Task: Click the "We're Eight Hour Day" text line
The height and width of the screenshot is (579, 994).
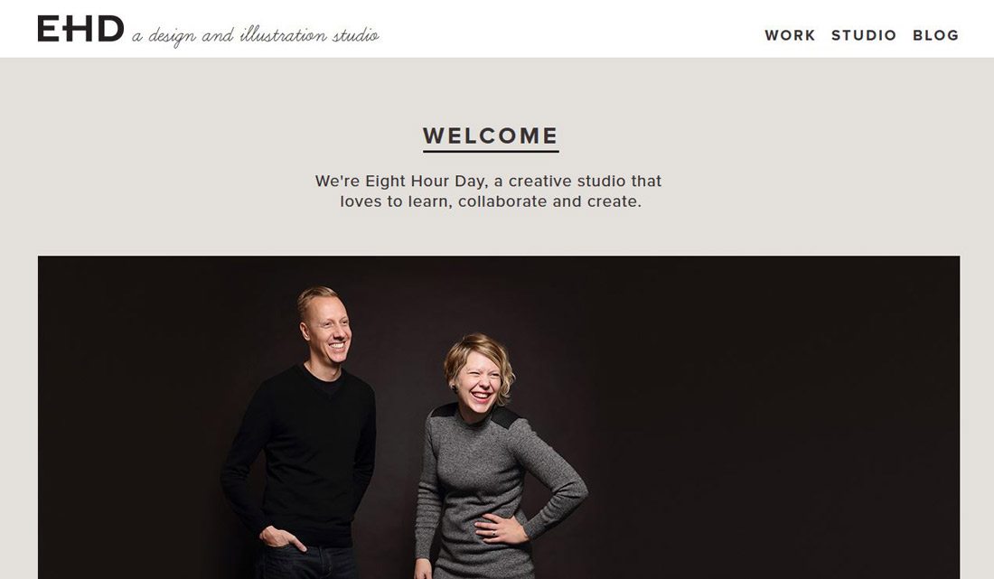Action: coord(488,182)
